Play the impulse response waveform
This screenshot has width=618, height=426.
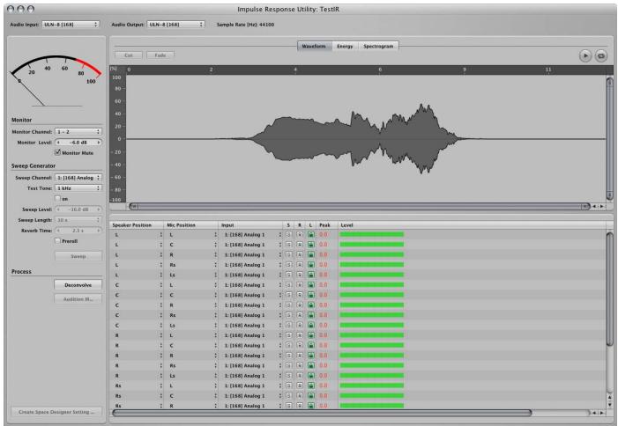point(585,55)
